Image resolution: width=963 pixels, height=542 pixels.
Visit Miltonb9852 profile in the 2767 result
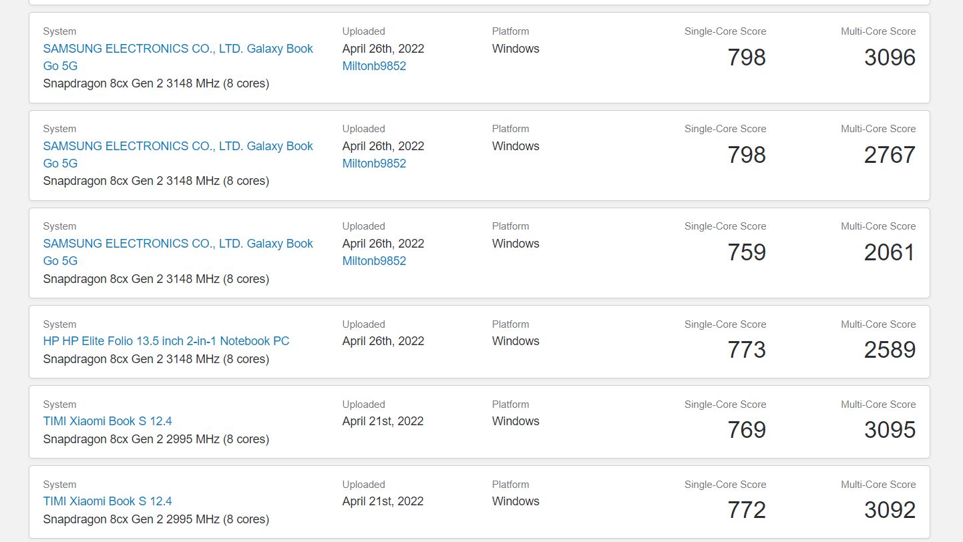point(374,164)
